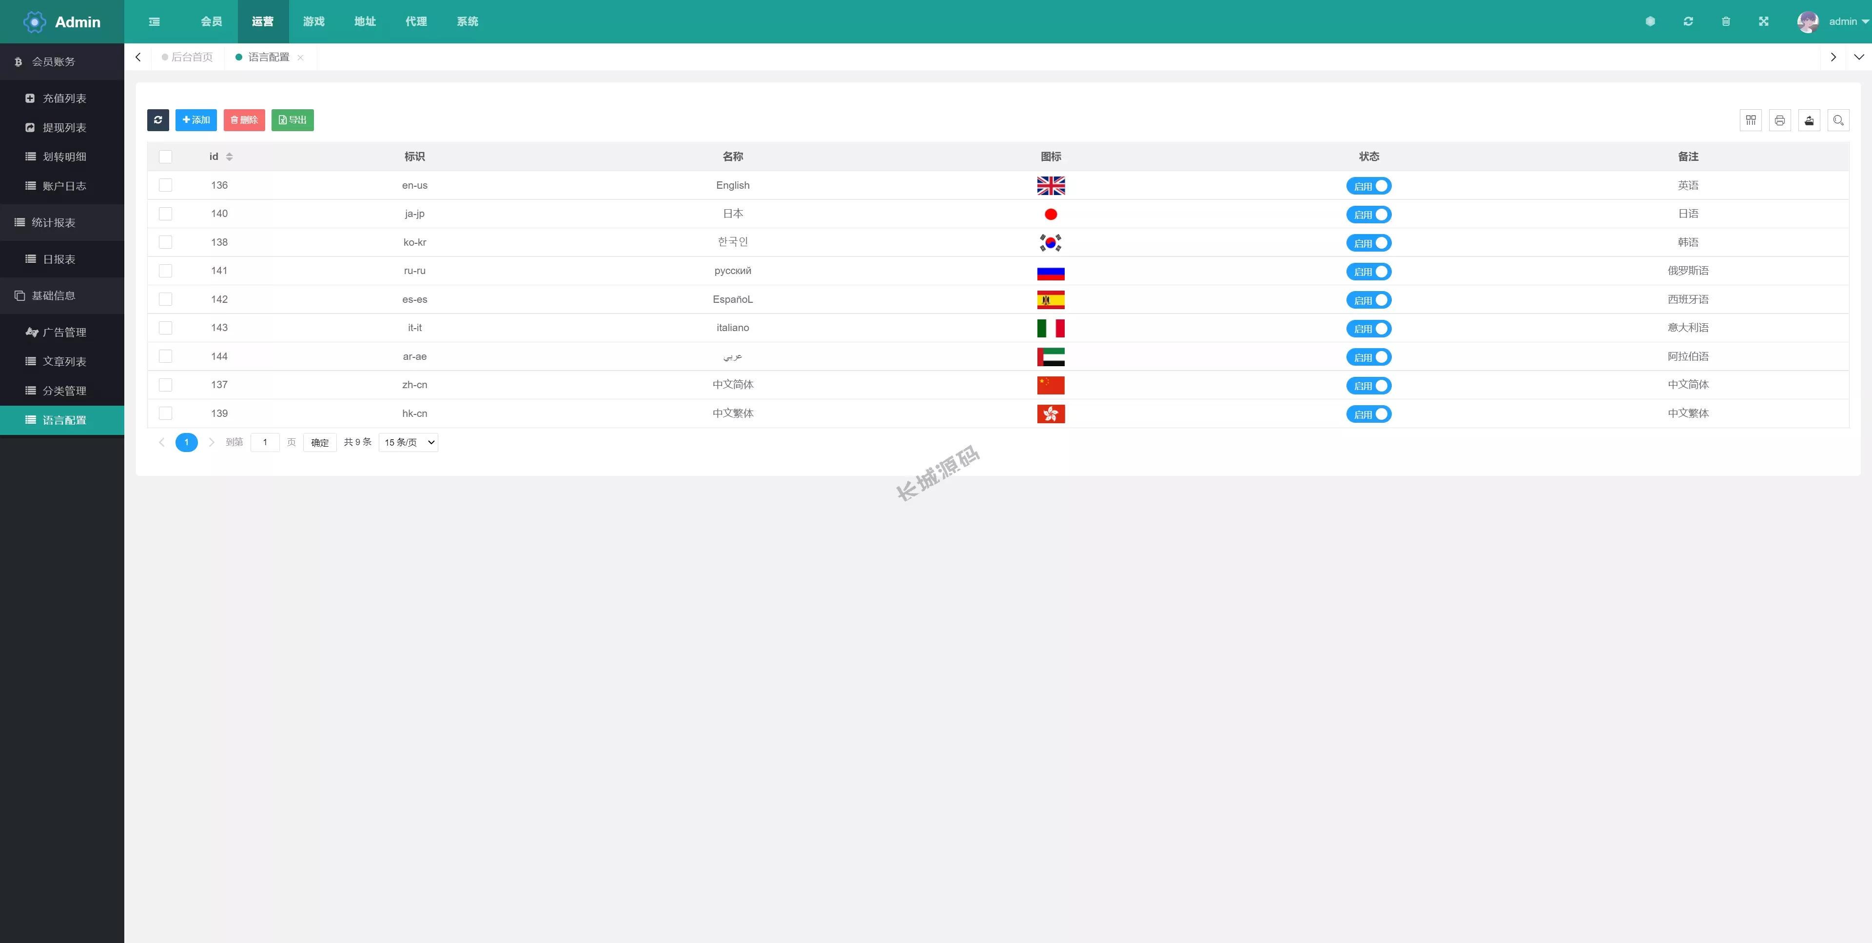Toggle the status switch for hk-cn
Viewport: 1872px width, 943px height.
1368,414
